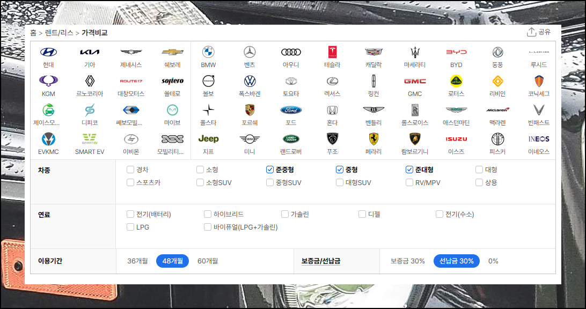586x309 pixels.
Task: Enable the 스포츠카 checkbox
Action: tap(130, 182)
